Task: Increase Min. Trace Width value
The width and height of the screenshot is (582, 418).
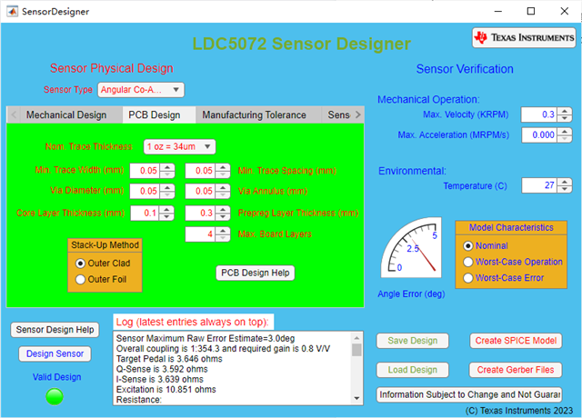Action: tap(167, 167)
